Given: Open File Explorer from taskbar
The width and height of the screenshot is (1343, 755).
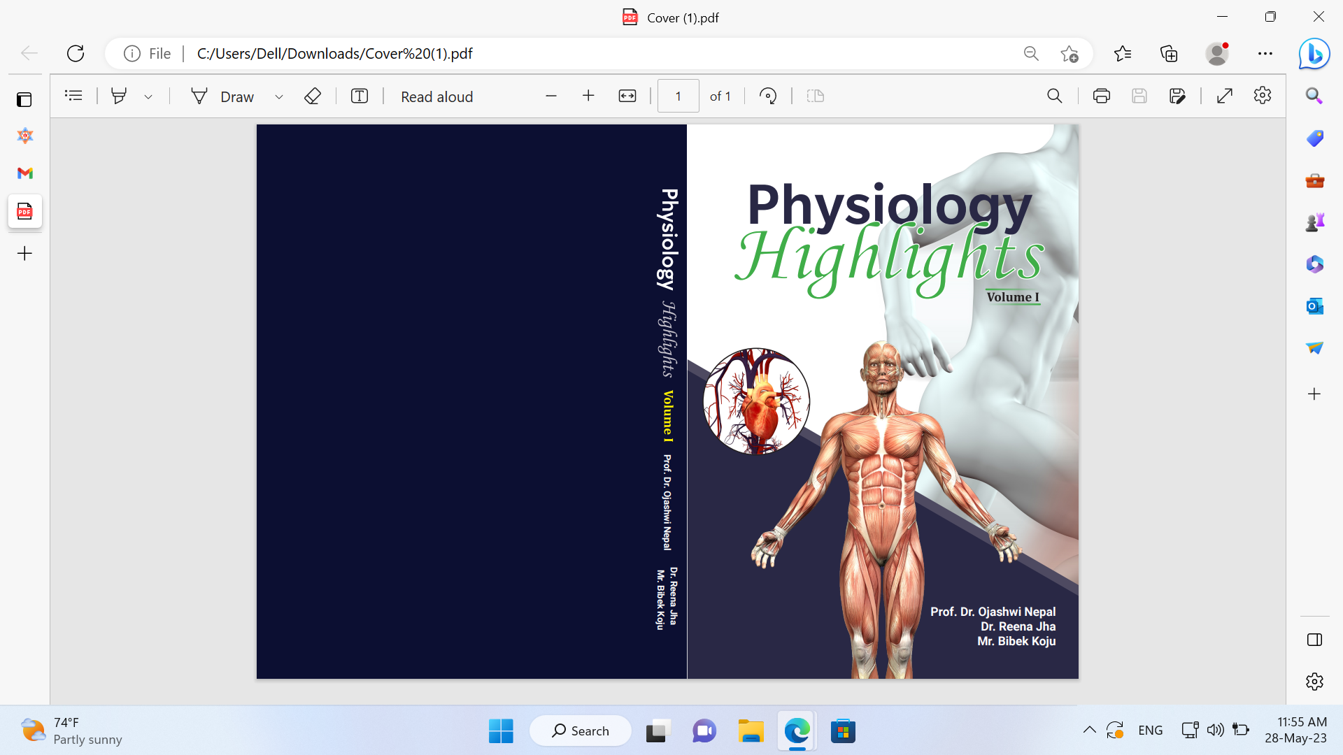Looking at the screenshot, I should click(751, 731).
